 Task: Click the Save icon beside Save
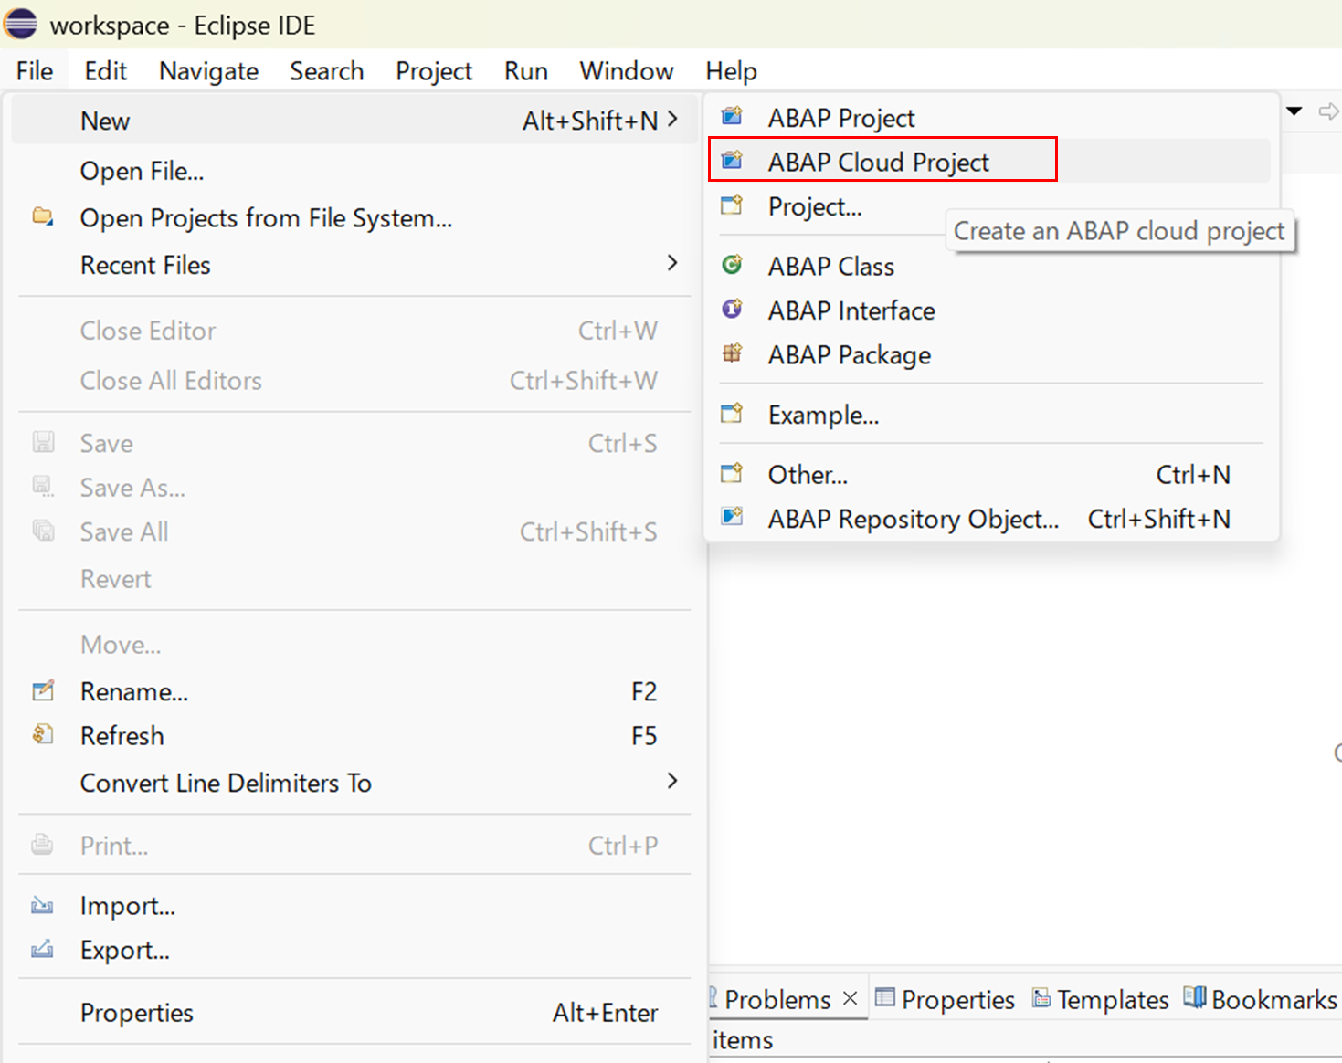(x=43, y=441)
